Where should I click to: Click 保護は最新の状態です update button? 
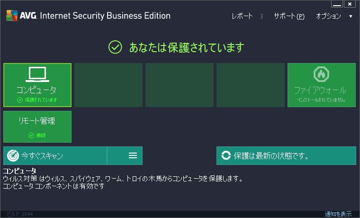click(286, 156)
